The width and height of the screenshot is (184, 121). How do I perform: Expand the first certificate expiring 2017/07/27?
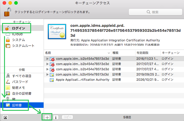pos(47,64)
